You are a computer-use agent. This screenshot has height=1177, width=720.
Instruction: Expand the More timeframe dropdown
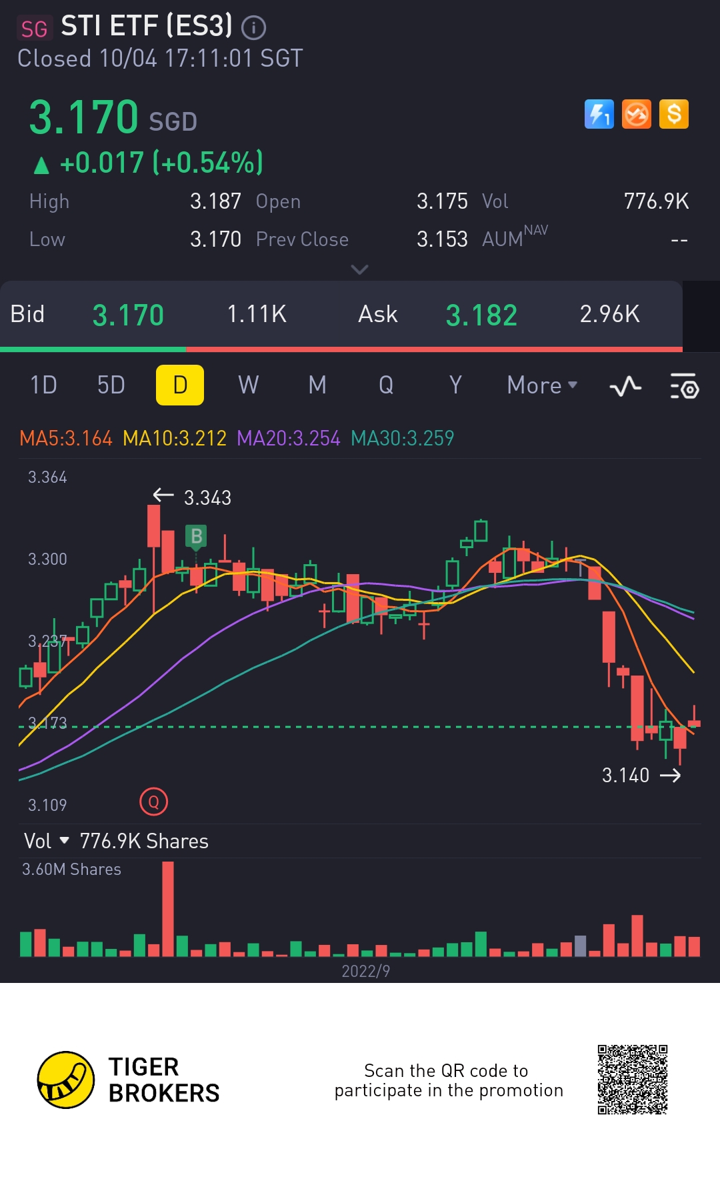pos(542,385)
